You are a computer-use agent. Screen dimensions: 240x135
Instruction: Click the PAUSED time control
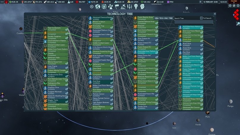coord(234,2)
